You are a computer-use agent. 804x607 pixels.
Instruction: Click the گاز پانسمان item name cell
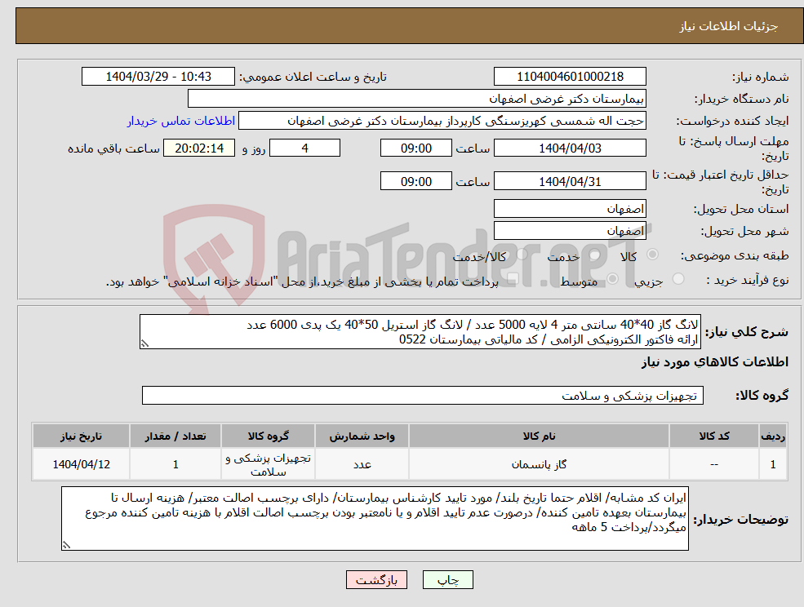click(539, 464)
